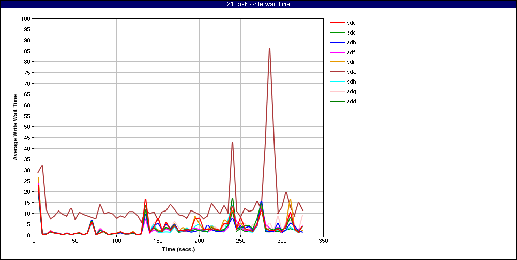Screen dimensions: 517x260
Task: Click the 350 label on the x-axis
Action: [323, 241]
